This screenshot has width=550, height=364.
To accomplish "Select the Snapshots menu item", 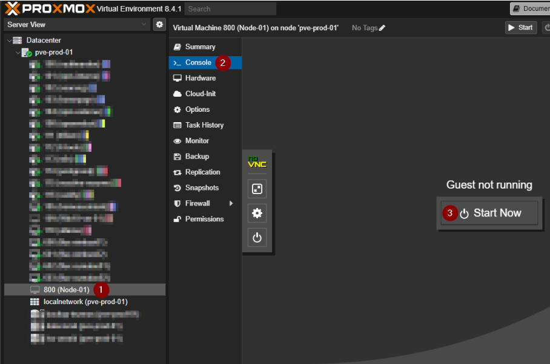I will 202,188.
